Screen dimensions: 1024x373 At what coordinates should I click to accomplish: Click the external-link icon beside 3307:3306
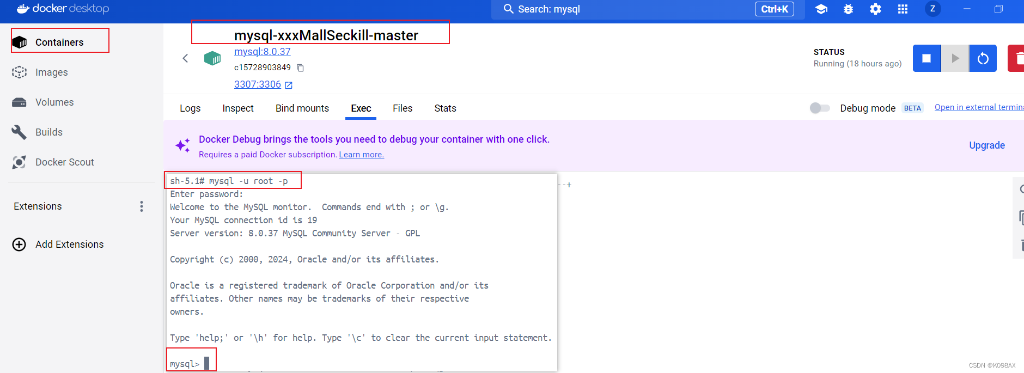coord(289,85)
